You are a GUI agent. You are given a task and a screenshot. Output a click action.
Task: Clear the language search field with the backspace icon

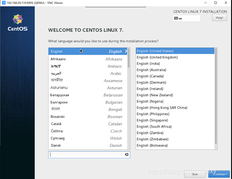click(x=126, y=155)
